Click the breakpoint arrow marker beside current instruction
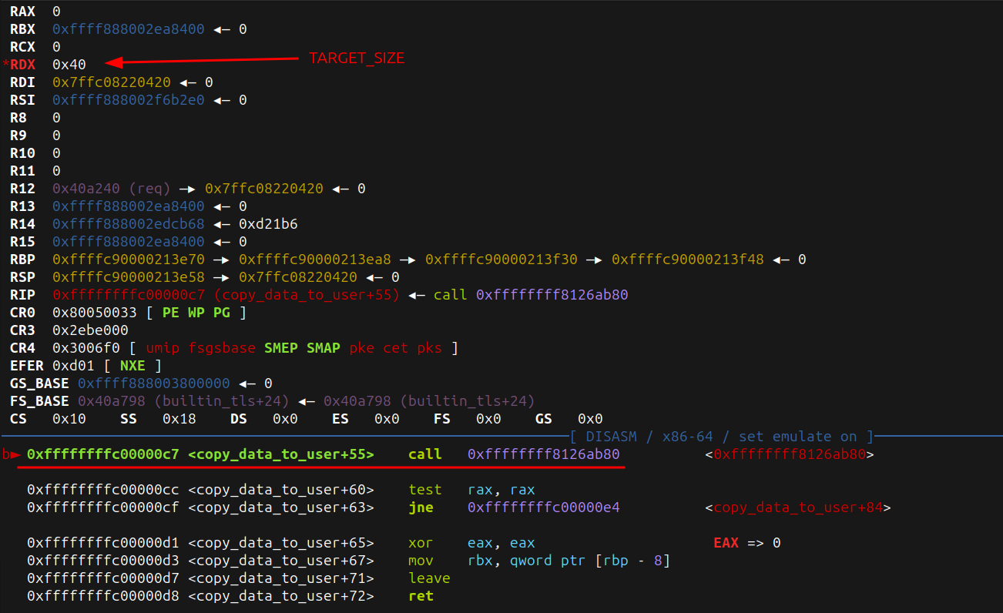Viewport: 1003px width, 613px height. [x=11, y=454]
